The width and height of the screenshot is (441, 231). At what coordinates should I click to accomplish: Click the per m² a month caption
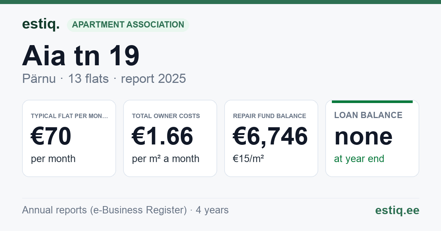point(166,159)
